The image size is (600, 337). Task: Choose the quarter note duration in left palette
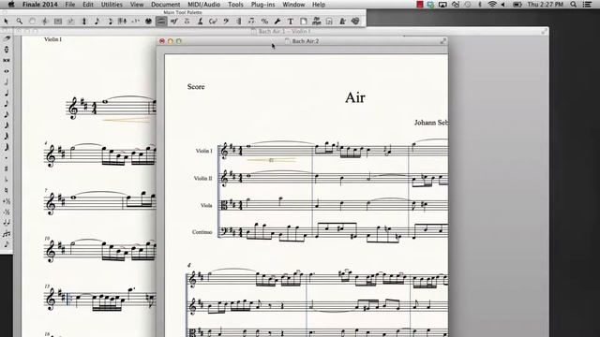(x=7, y=93)
